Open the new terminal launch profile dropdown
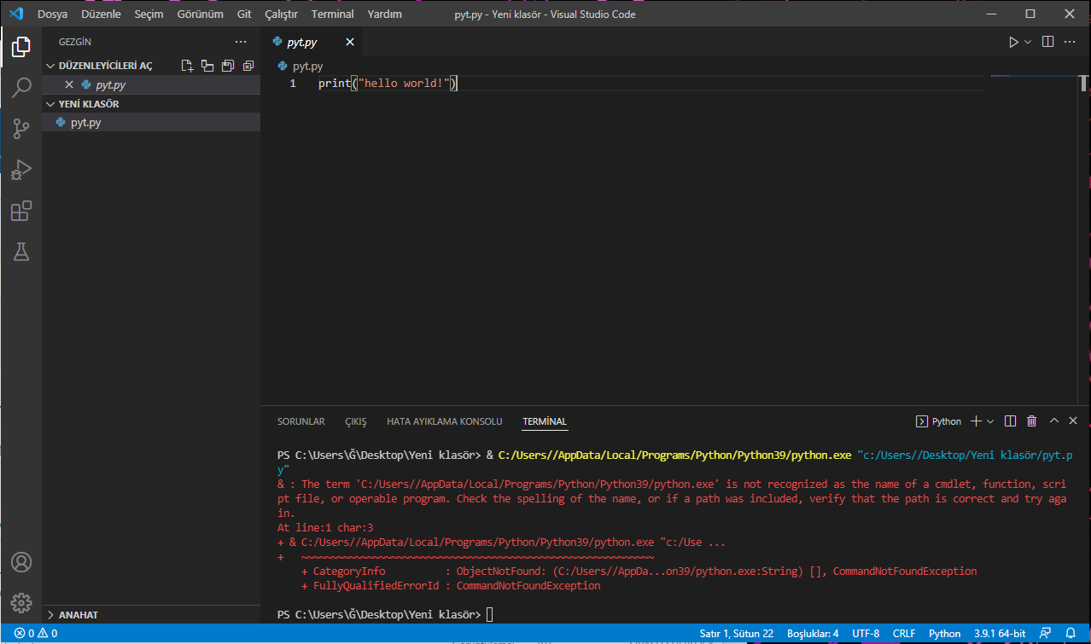Viewport: 1091px width, 644px height. [990, 421]
